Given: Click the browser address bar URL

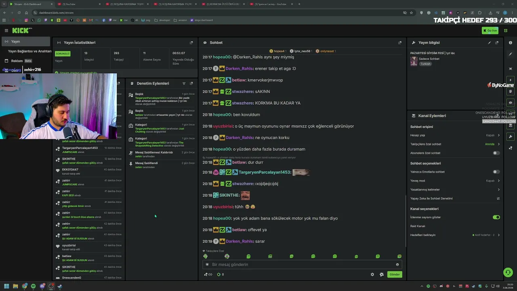Looking at the screenshot, I should click(56, 13).
